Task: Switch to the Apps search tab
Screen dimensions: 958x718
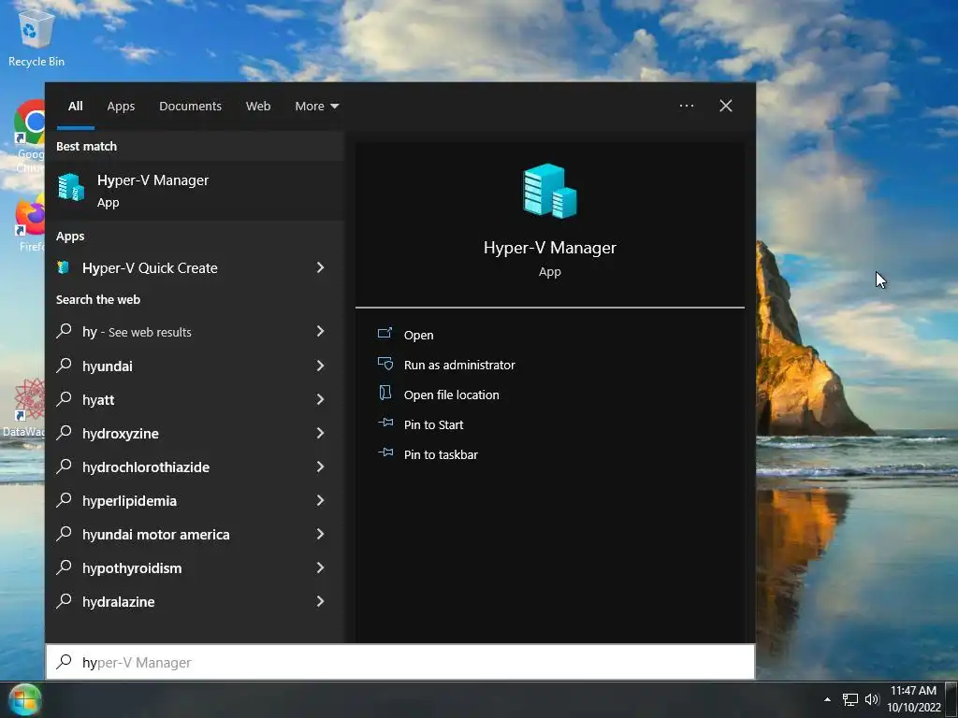Action: 121,107
